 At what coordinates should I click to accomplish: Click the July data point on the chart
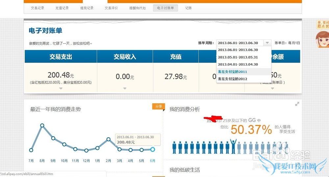click(31, 150)
